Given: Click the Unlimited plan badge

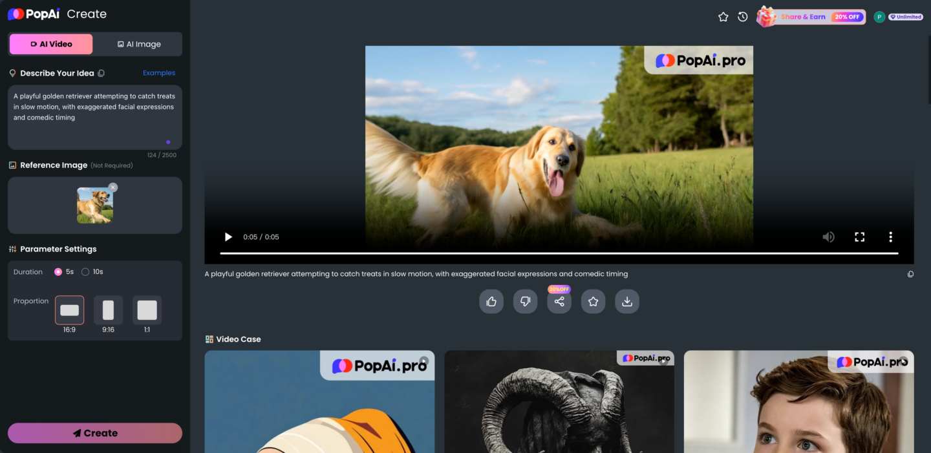Looking at the screenshot, I should coord(906,17).
